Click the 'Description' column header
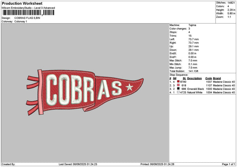The width and height of the screenshot is (237, 167). (x=194, y=78)
